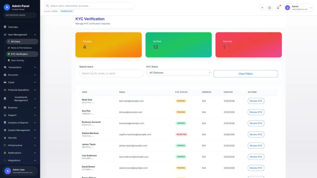This screenshot has width=317, height=178.
Task: Click the Admin User profile at sidebar bottom
Action: [20, 171]
